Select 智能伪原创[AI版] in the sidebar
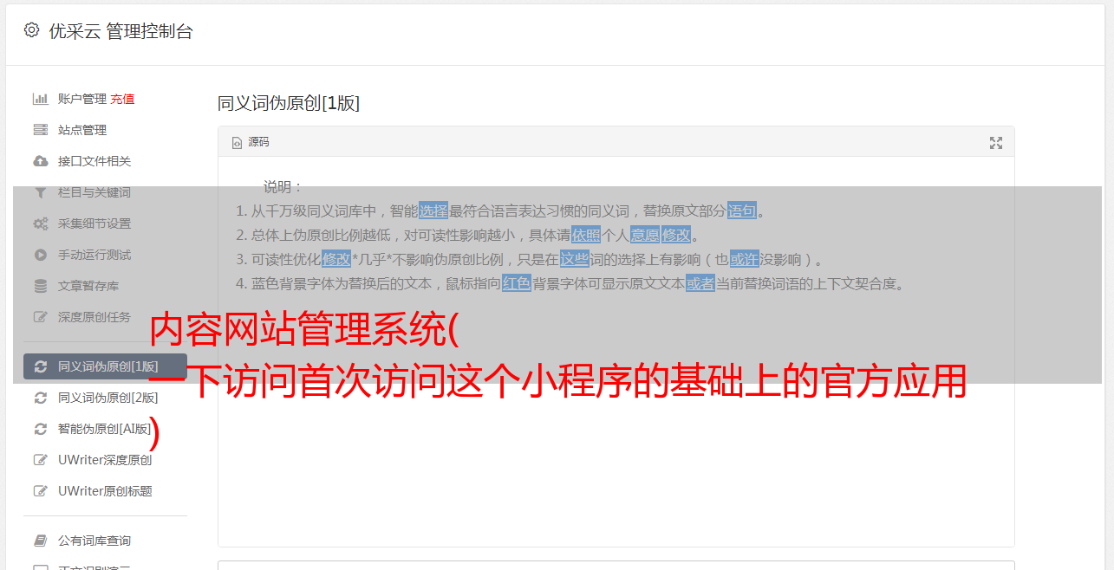Viewport: 1114px width, 570px height. click(105, 429)
